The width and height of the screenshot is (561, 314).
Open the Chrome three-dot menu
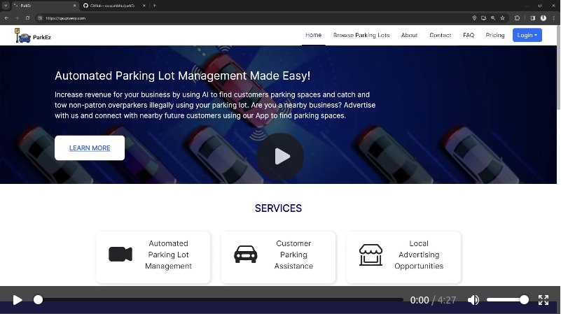(x=554, y=17)
